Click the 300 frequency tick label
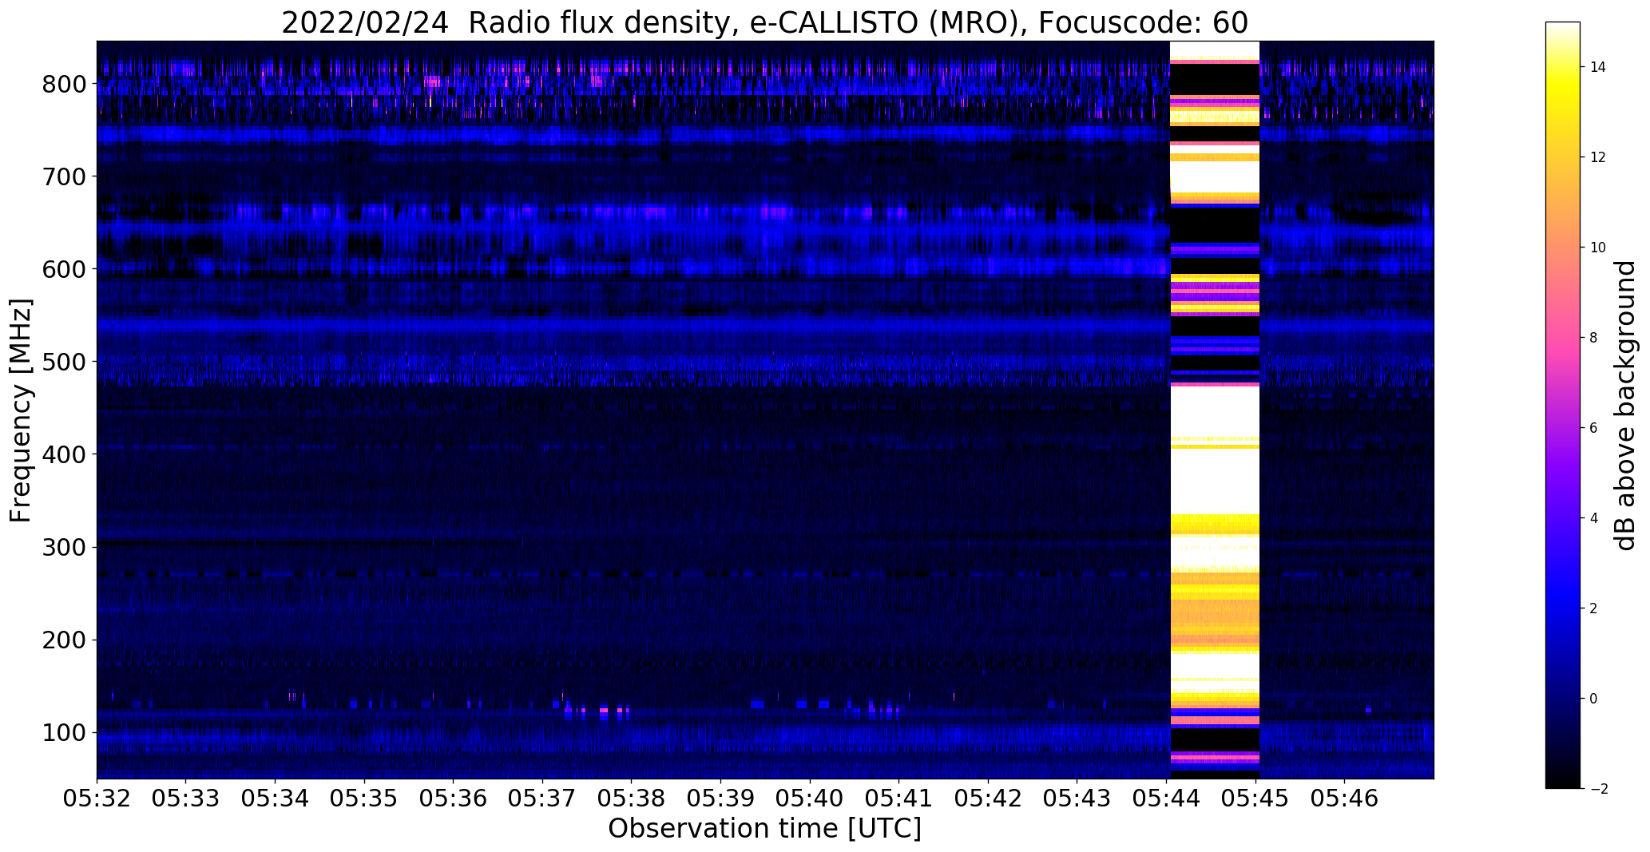The width and height of the screenshot is (1650, 852). tap(65, 547)
